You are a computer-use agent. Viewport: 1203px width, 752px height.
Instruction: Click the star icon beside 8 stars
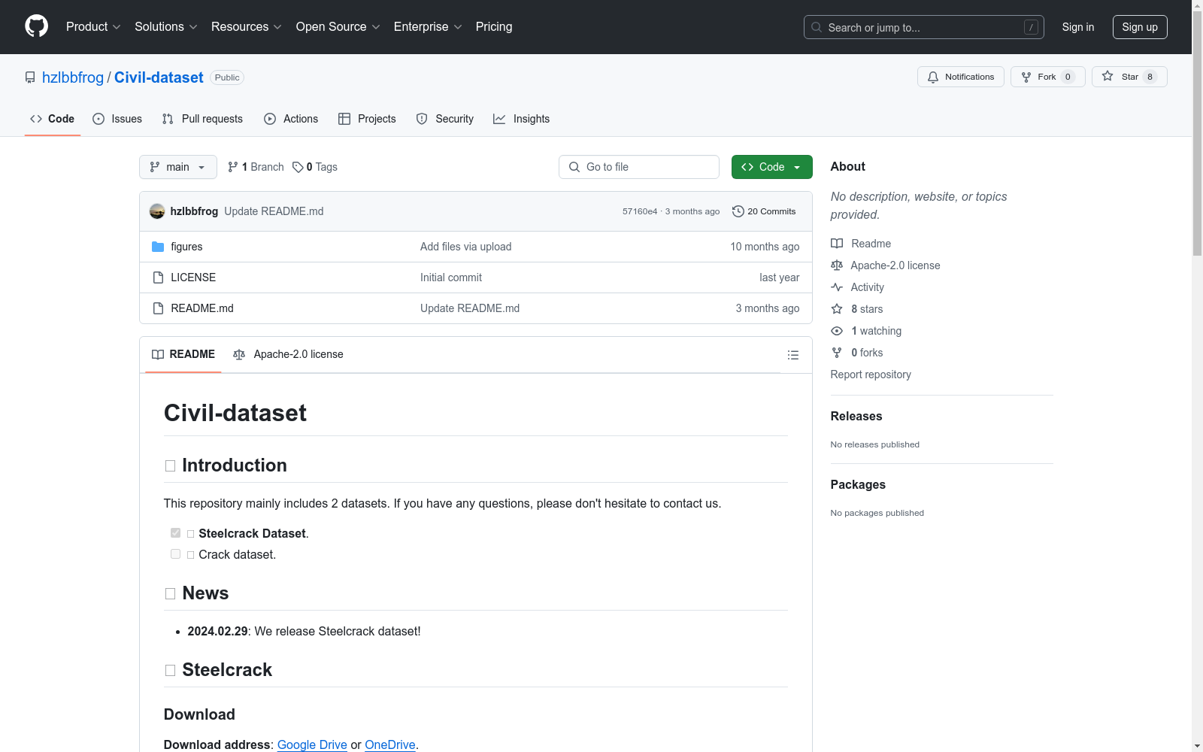click(837, 309)
